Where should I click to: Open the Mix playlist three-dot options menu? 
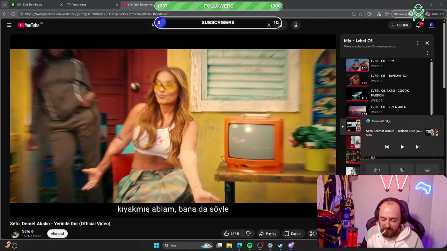(418, 43)
